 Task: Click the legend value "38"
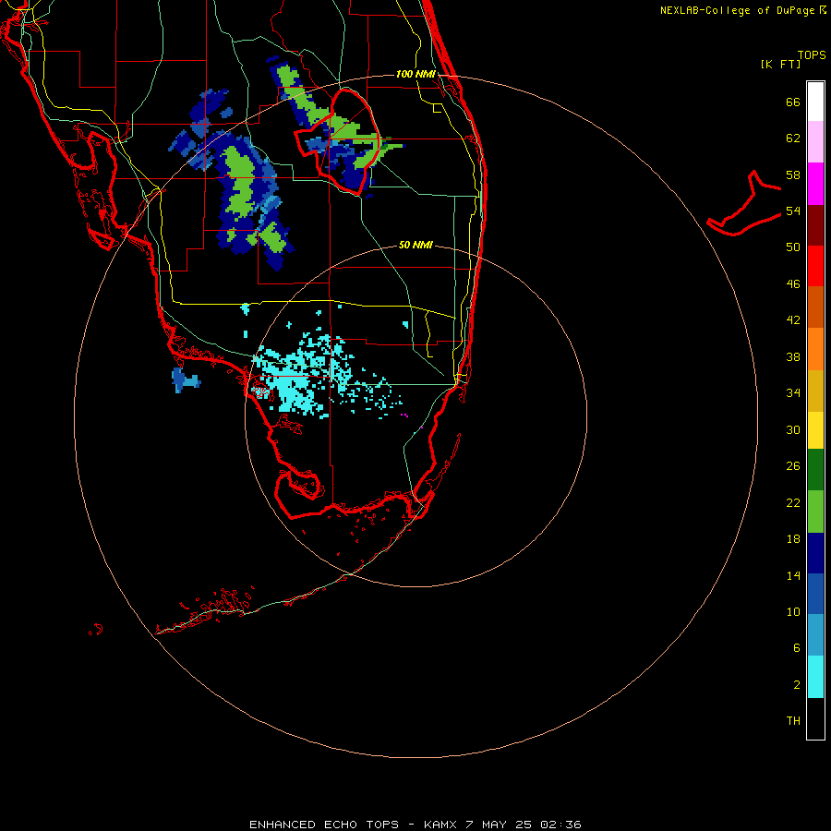(793, 356)
